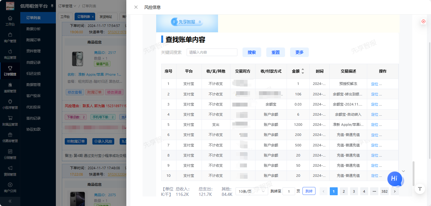Expand the chevron above the Hi bubble
The height and width of the screenshot is (206, 431).
click(x=403, y=171)
